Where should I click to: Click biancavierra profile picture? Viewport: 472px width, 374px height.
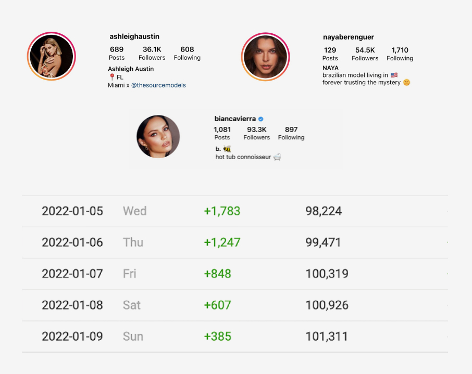[158, 137]
